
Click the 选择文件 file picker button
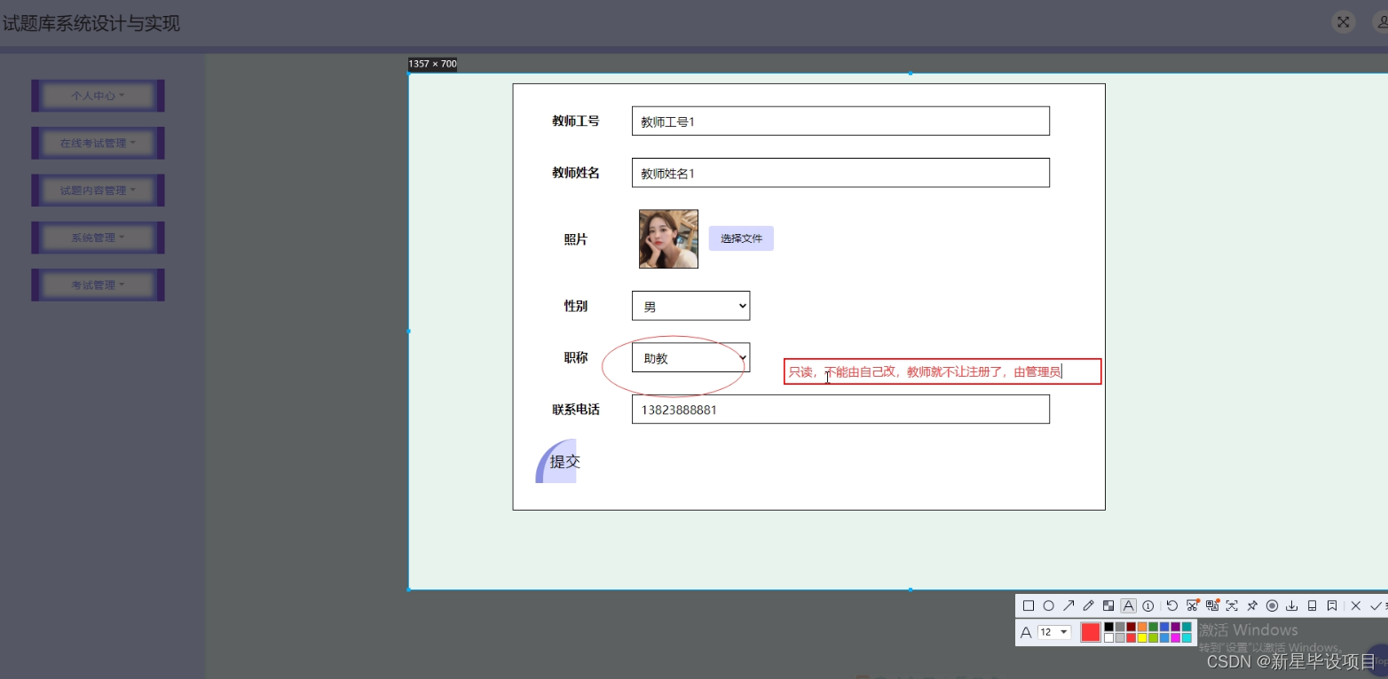[741, 238]
